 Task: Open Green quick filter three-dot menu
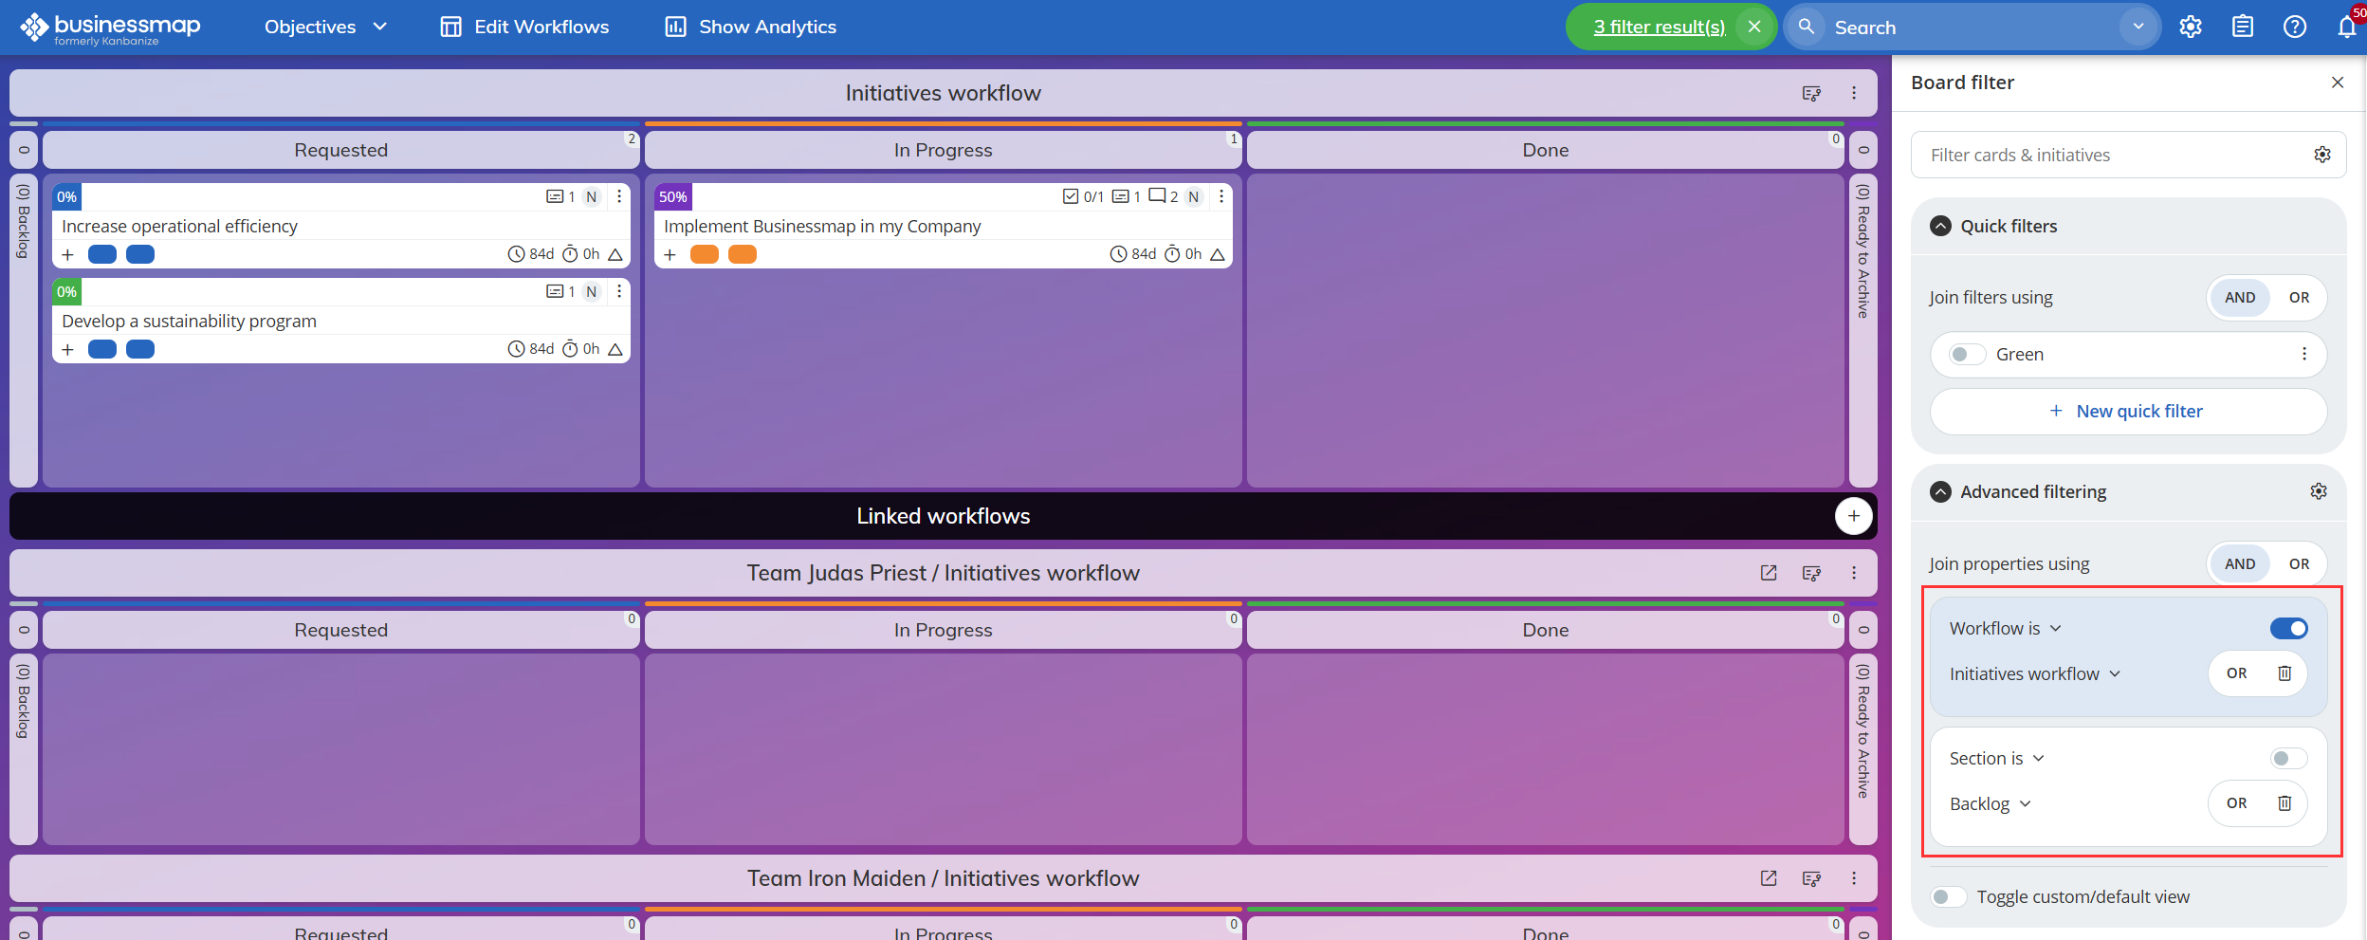click(x=2304, y=354)
